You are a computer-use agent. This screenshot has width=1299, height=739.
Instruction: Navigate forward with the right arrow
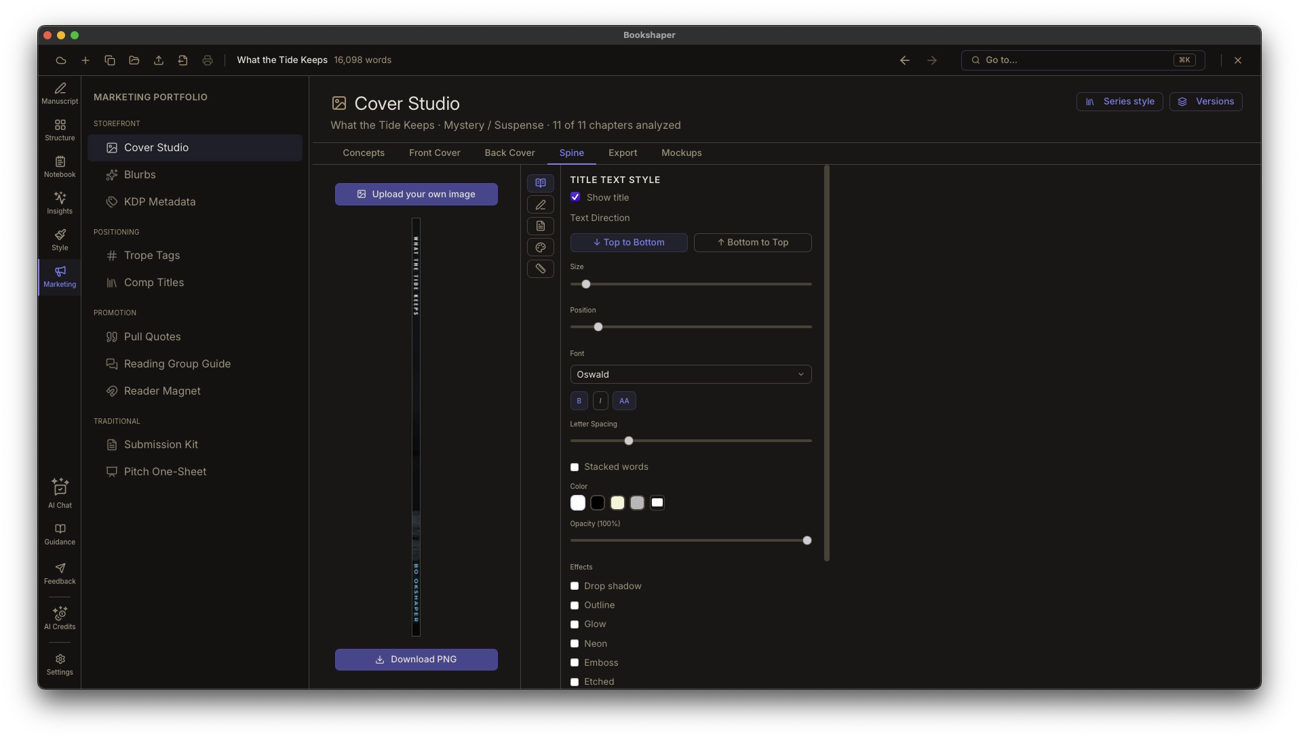click(x=932, y=60)
